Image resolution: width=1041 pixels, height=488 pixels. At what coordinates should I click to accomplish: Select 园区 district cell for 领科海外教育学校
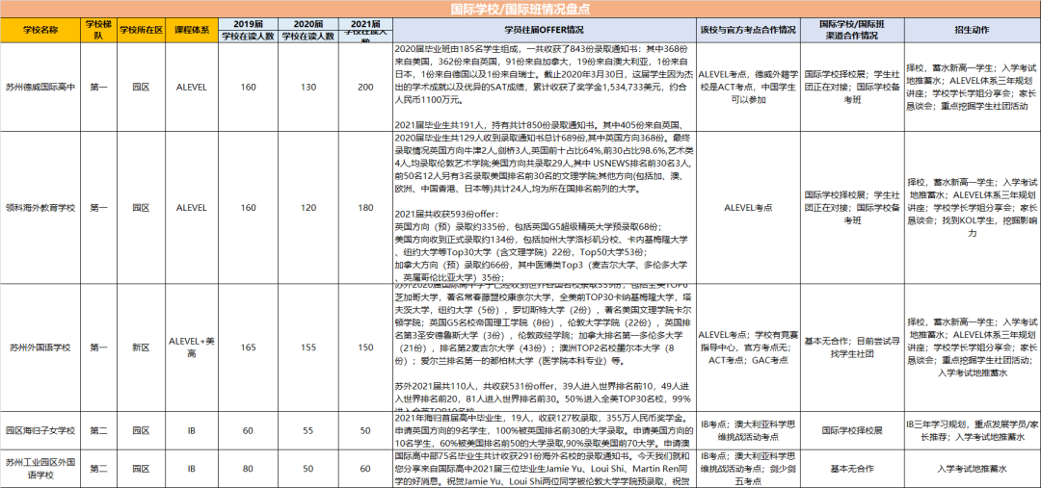pyautogui.click(x=141, y=208)
